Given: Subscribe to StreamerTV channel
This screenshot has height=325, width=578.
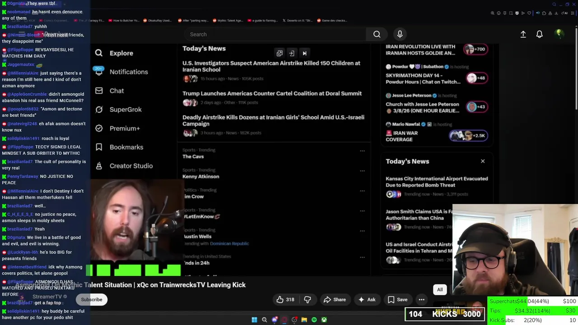Looking at the screenshot, I should tap(92, 300).
